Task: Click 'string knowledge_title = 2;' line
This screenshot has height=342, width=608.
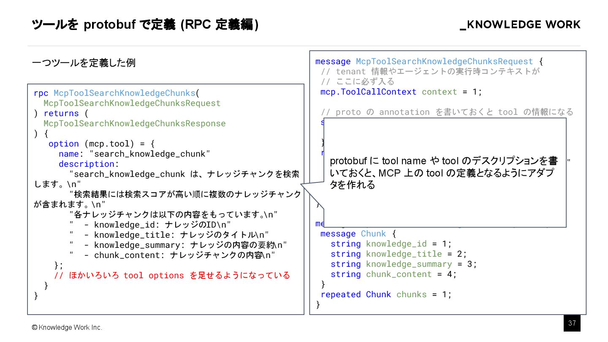Action: coord(399,254)
